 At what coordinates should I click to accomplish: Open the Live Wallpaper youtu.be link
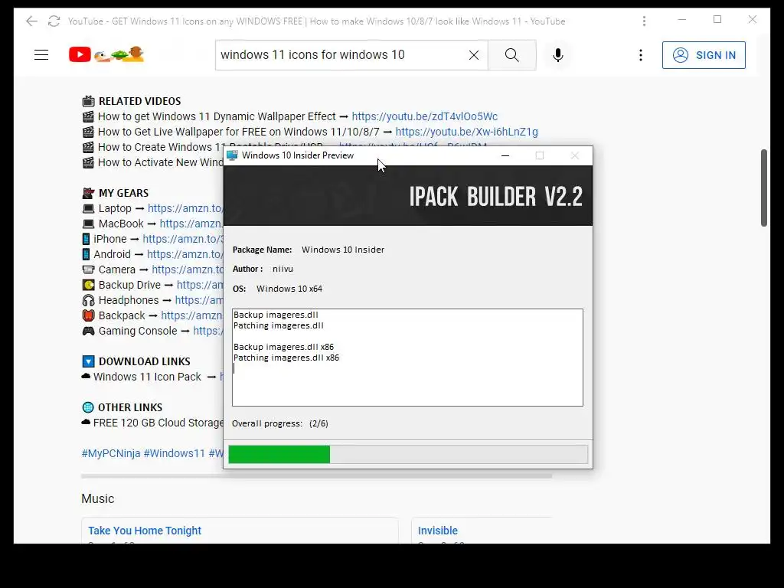pyautogui.click(x=466, y=132)
